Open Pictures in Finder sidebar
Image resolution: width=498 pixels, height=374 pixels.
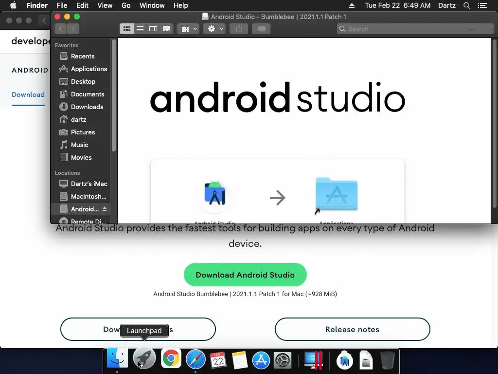click(81, 132)
